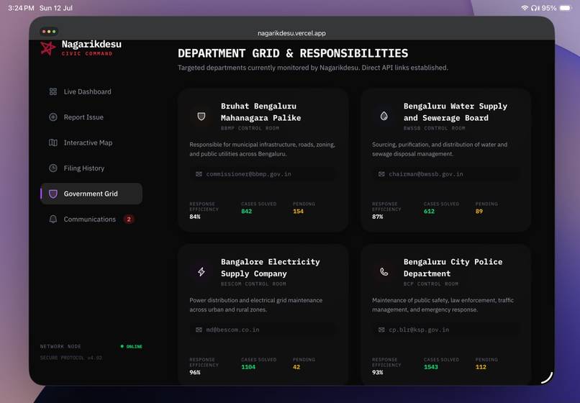The width and height of the screenshot is (580, 403).
Task: Click the BBMP cases solved value 842
Action: pyautogui.click(x=246, y=212)
